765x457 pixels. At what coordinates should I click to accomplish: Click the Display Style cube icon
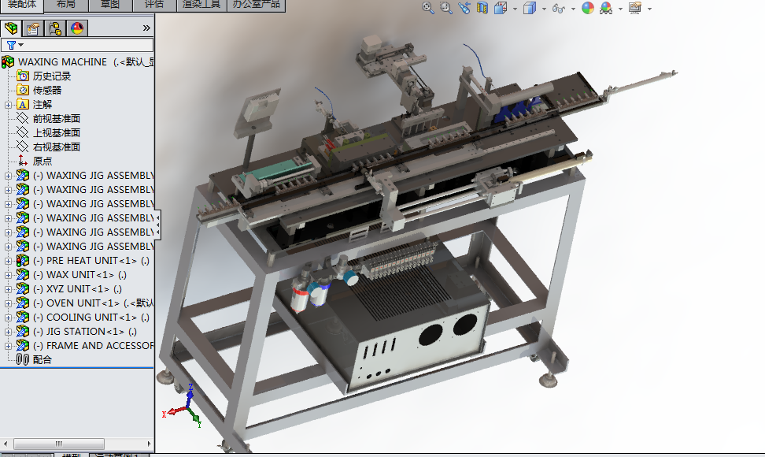[x=530, y=8]
